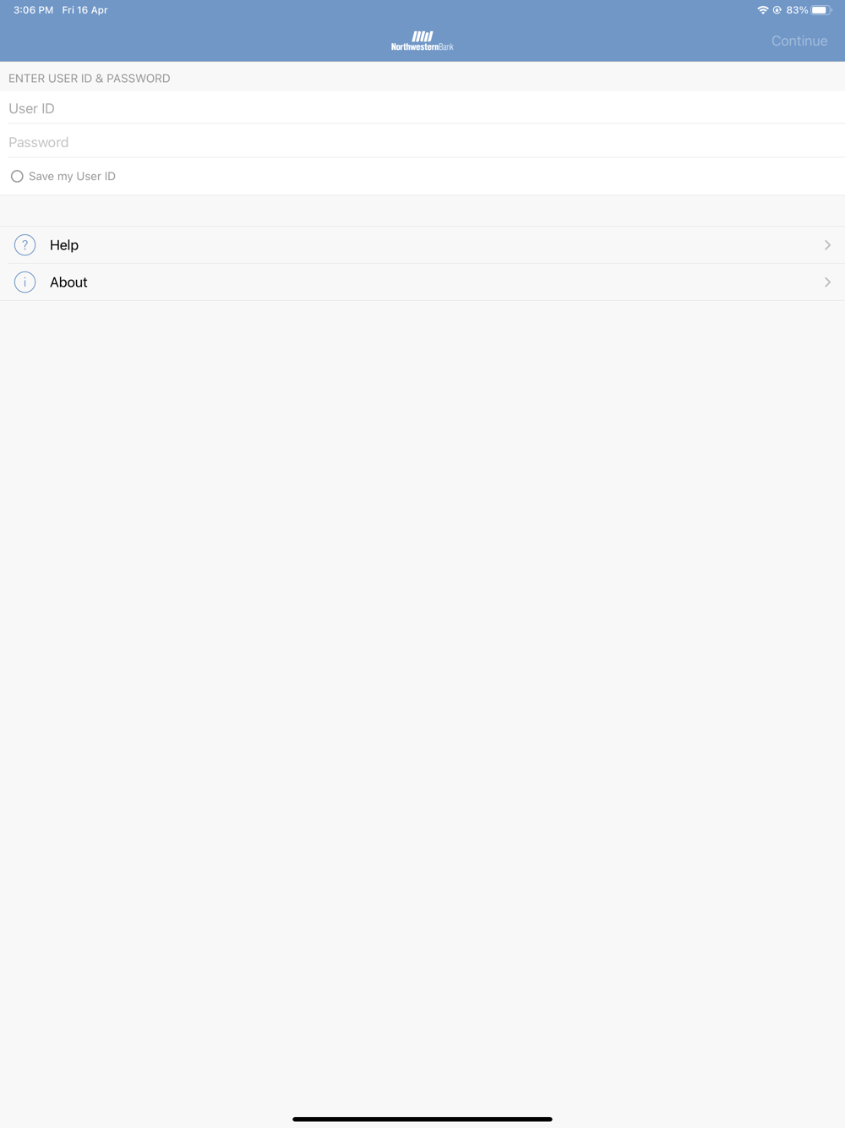Open the Help menu entry
Viewport: 845px width, 1128px height.
[422, 245]
